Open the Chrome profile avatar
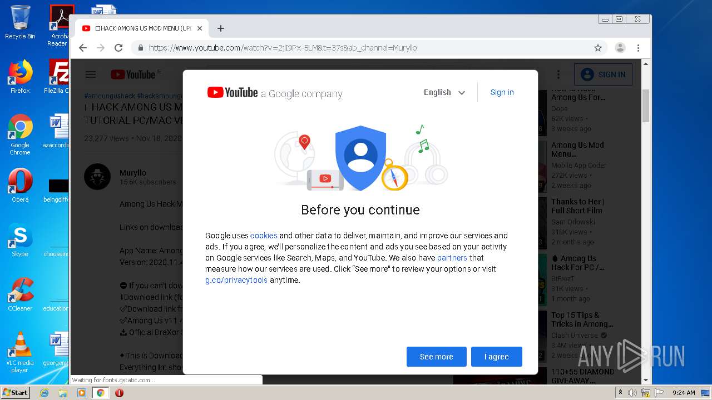 [620, 48]
